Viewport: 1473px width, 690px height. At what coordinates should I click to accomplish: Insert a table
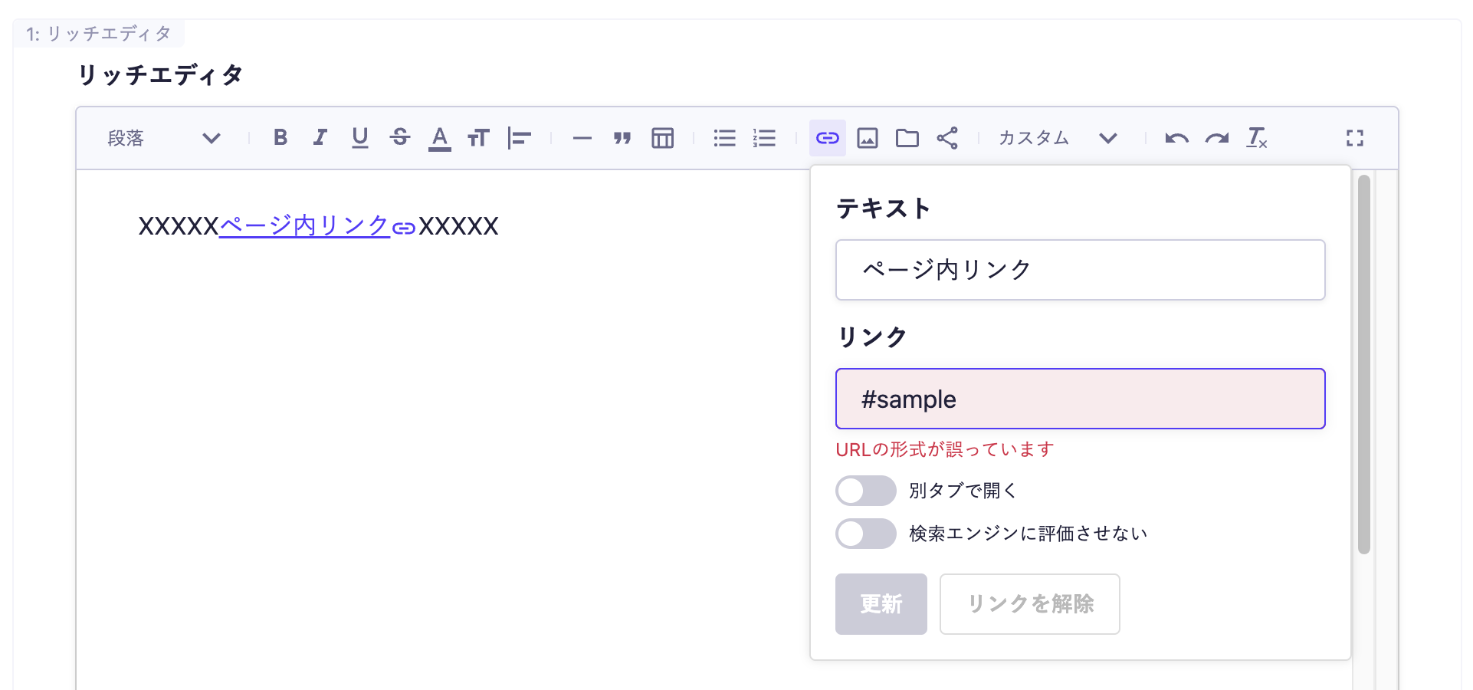662,138
